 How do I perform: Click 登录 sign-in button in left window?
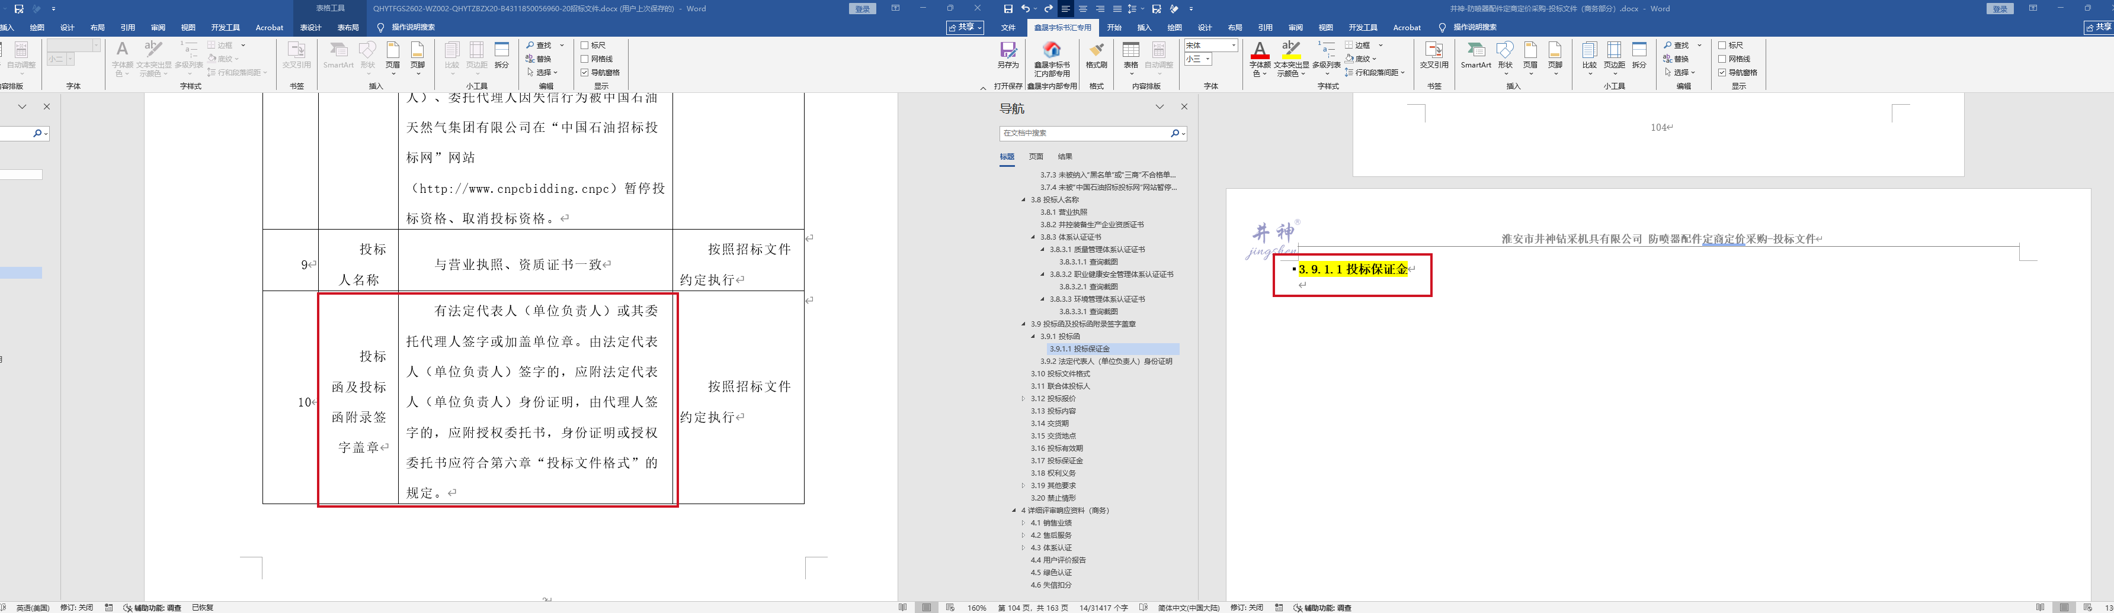[x=863, y=9]
